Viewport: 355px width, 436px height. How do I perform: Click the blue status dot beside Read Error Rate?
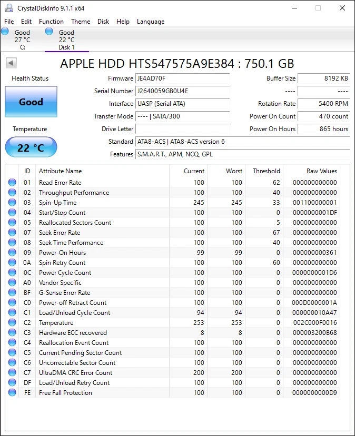point(12,182)
